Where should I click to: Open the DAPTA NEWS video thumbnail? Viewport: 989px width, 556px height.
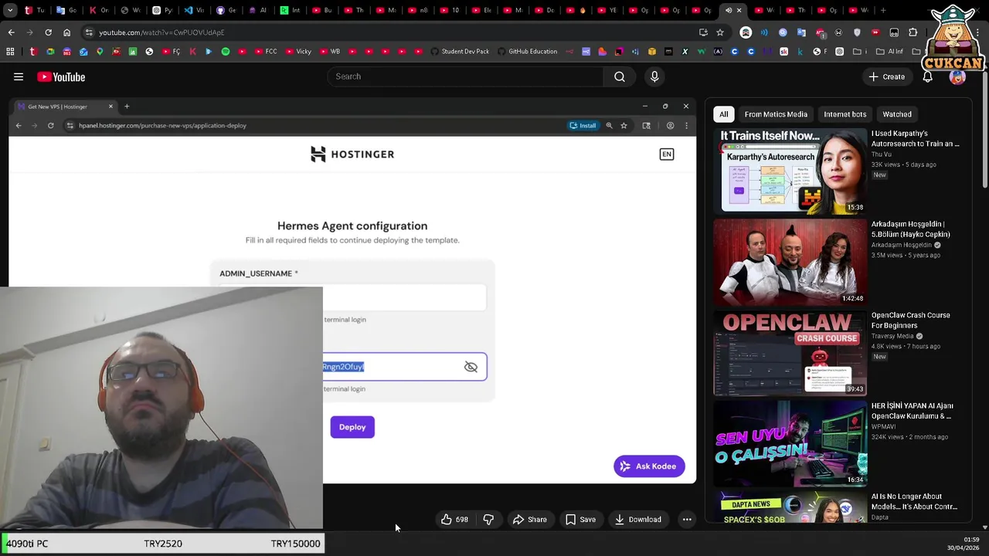tap(790, 507)
